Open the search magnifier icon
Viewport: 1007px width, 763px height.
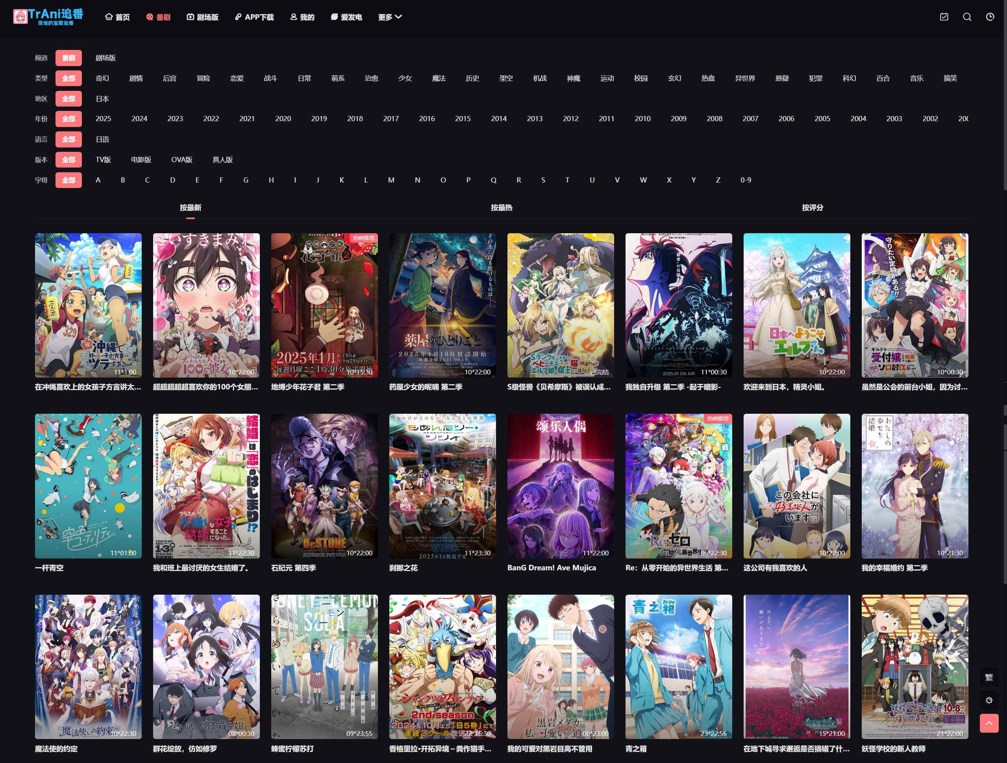pyautogui.click(x=967, y=17)
